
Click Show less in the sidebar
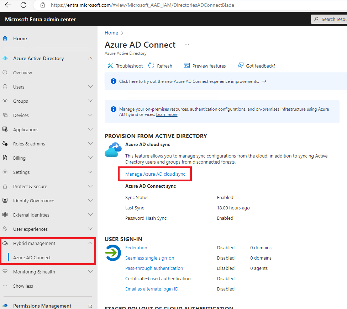pos(23,286)
